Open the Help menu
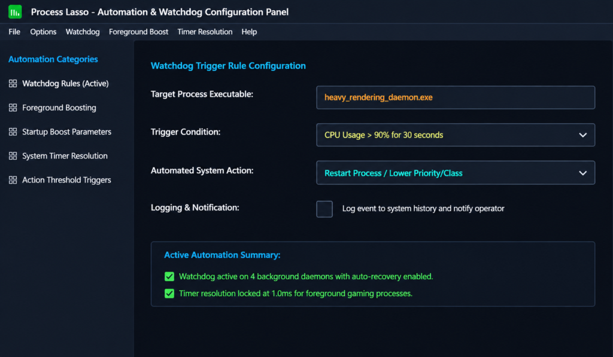Screen dimensions: 613x357 click(x=249, y=32)
